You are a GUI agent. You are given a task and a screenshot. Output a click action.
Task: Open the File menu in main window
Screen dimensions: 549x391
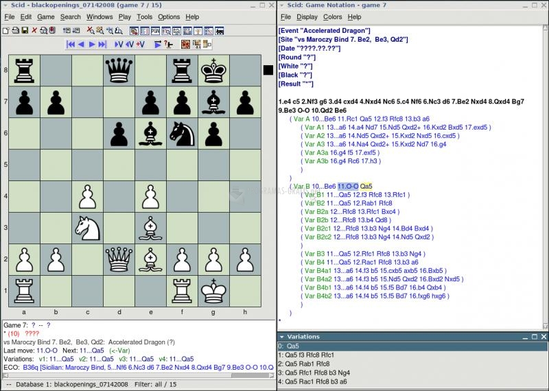tap(10, 16)
